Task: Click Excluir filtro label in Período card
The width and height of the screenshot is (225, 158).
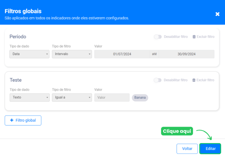Action: tap(205, 37)
